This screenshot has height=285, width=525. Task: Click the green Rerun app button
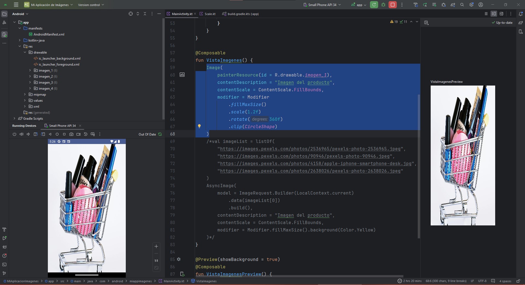374,5
